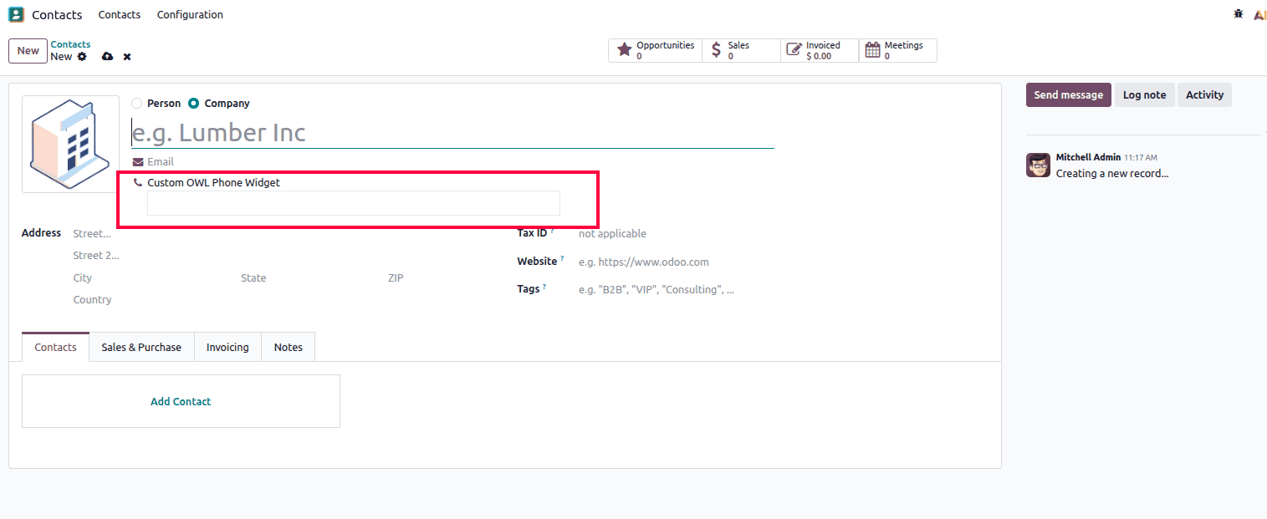This screenshot has width=1267, height=519.
Task: Discard changes with the X icon
Action: pos(127,56)
